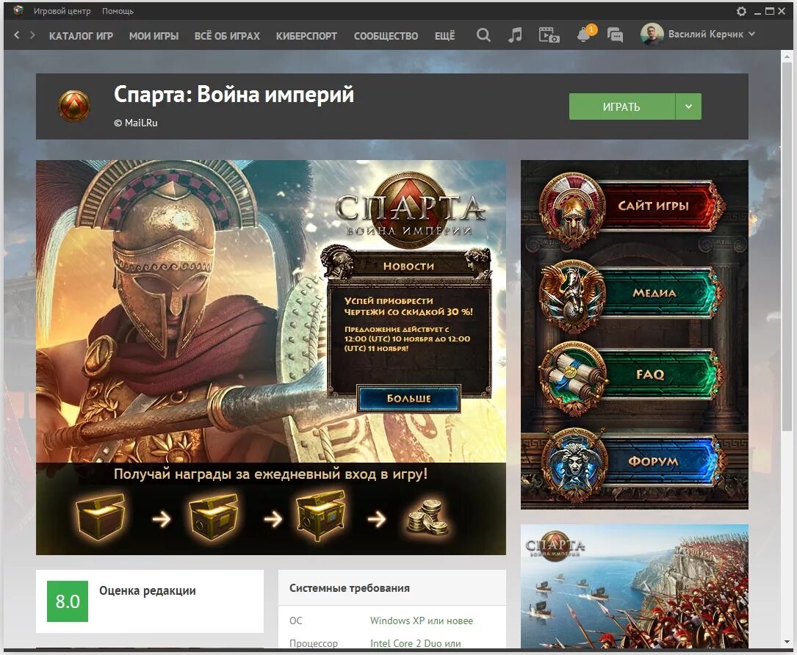Click the Успей приобрести чертежи news text
The width and height of the screenshot is (797, 655).
tap(408, 306)
